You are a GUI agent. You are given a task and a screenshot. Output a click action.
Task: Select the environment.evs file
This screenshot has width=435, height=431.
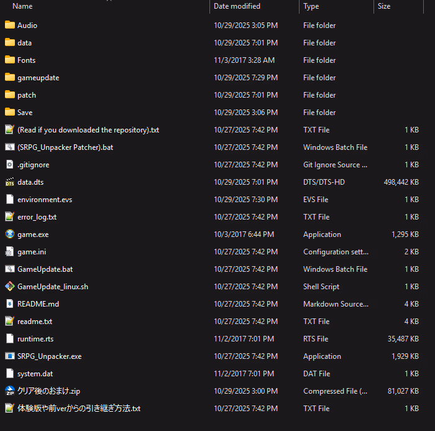[x=45, y=200]
